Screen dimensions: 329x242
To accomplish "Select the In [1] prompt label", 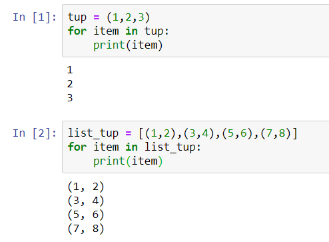I will [x=35, y=17].
